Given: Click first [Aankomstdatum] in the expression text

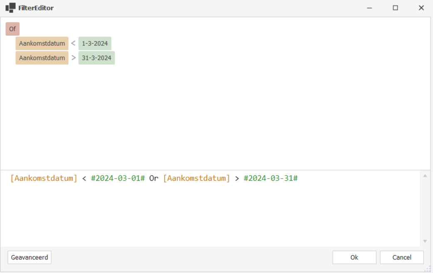Looking at the screenshot, I should point(44,178).
